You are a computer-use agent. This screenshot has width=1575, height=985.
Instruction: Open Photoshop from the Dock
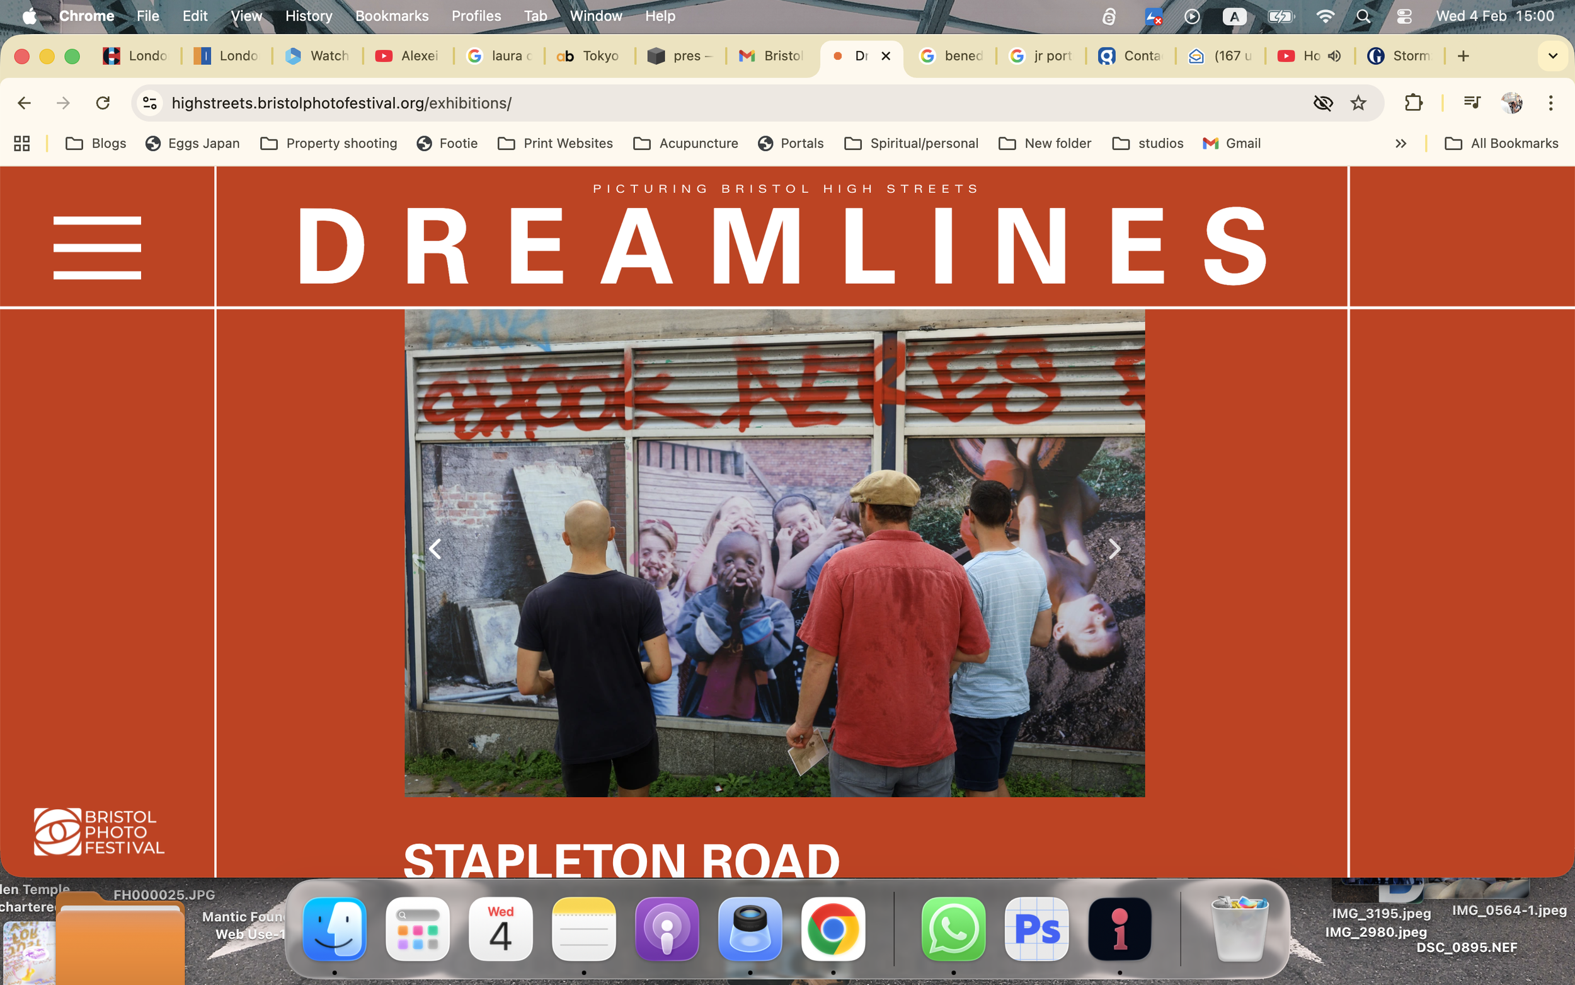(x=1036, y=928)
